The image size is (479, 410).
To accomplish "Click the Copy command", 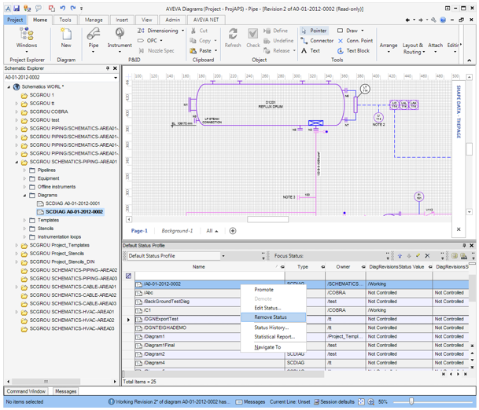I will pyautogui.click(x=203, y=41).
